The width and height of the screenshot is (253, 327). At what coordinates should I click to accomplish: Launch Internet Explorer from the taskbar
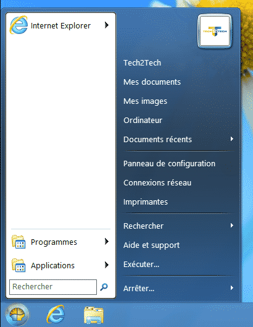click(56, 314)
